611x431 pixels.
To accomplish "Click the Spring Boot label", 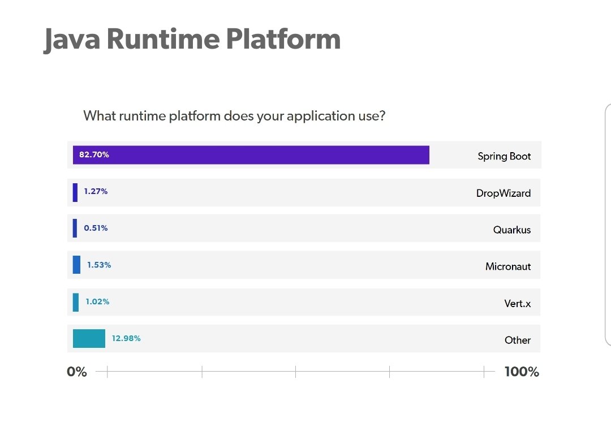I will pyautogui.click(x=504, y=157).
